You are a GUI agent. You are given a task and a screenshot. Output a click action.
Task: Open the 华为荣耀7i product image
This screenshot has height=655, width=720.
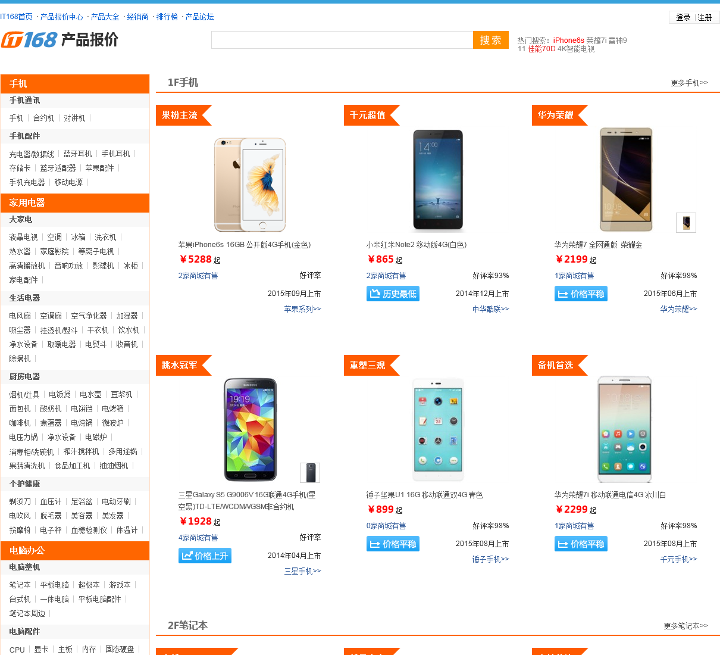click(625, 429)
